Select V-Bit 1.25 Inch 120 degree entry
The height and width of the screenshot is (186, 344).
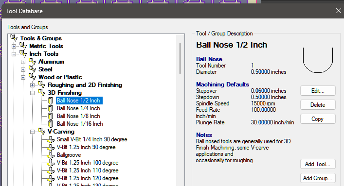[x=88, y=178]
